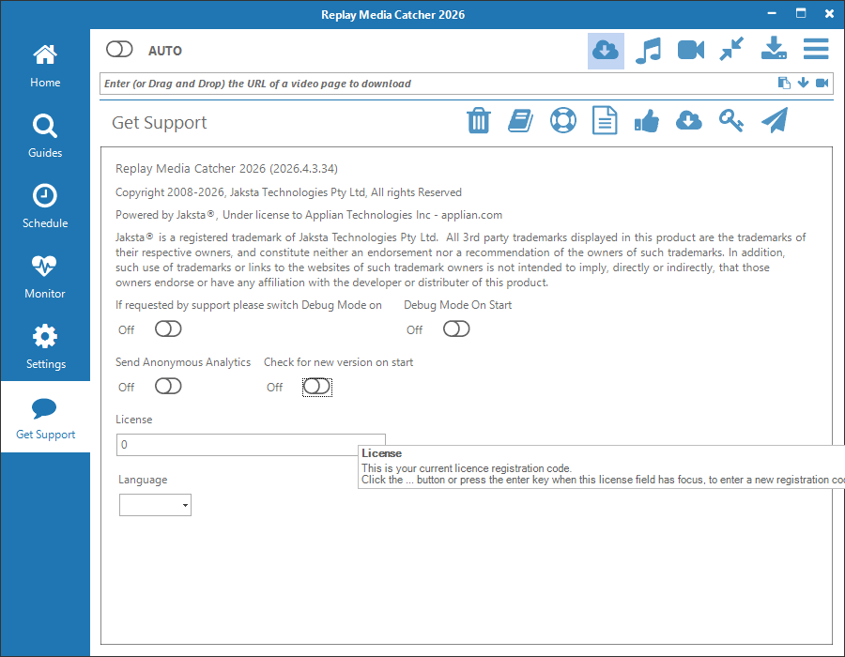845x657 pixels.
Task: Close the Replay Media Catcher window
Action: 829,13
